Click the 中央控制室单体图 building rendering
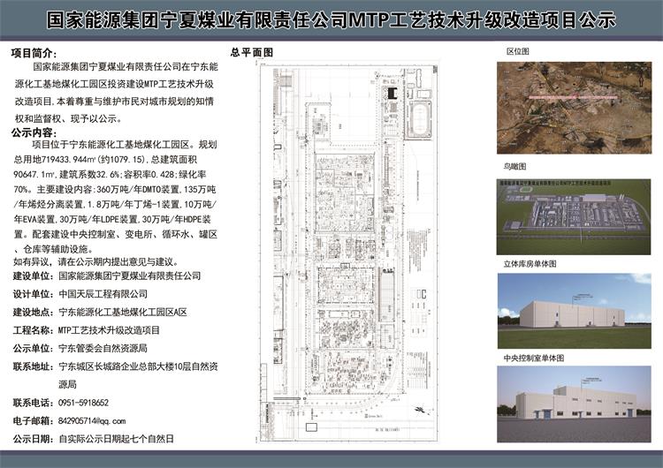Viewport: 663px width, 468px height. click(573, 404)
